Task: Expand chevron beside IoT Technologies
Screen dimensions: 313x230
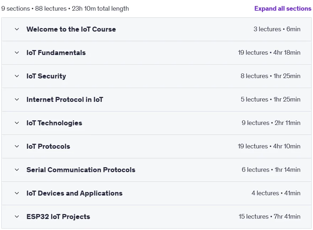Action: (x=17, y=123)
